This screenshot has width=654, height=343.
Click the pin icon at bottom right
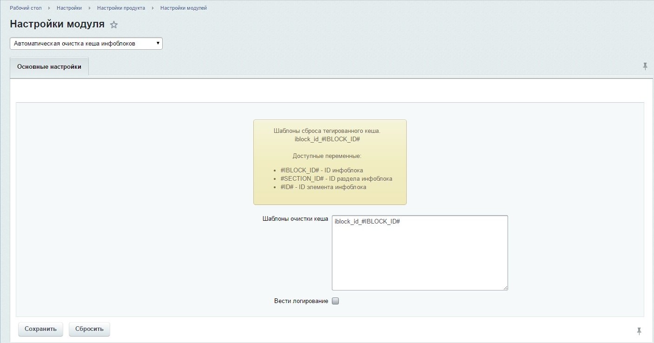tap(639, 330)
